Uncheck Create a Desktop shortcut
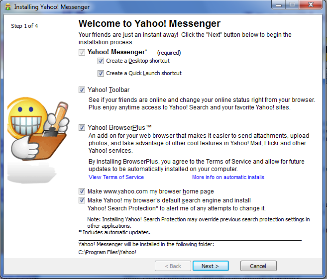The height and width of the screenshot is (279, 327). click(101, 61)
